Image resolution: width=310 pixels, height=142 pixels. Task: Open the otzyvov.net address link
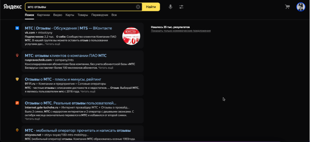click(33, 135)
